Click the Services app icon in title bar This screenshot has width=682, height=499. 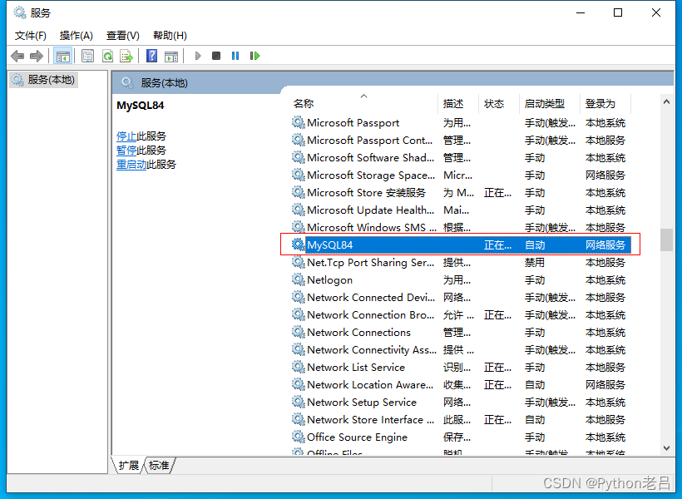point(20,13)
